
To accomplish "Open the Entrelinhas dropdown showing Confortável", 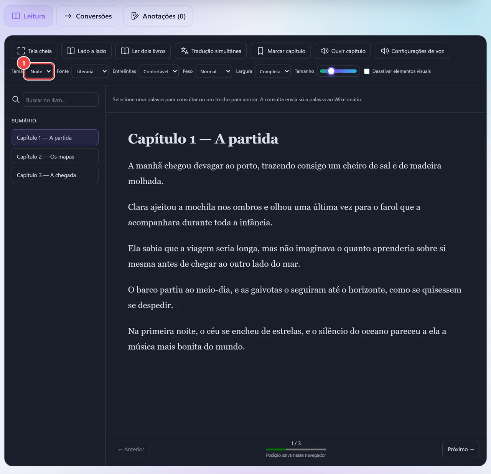I will (x=159, y=71).
